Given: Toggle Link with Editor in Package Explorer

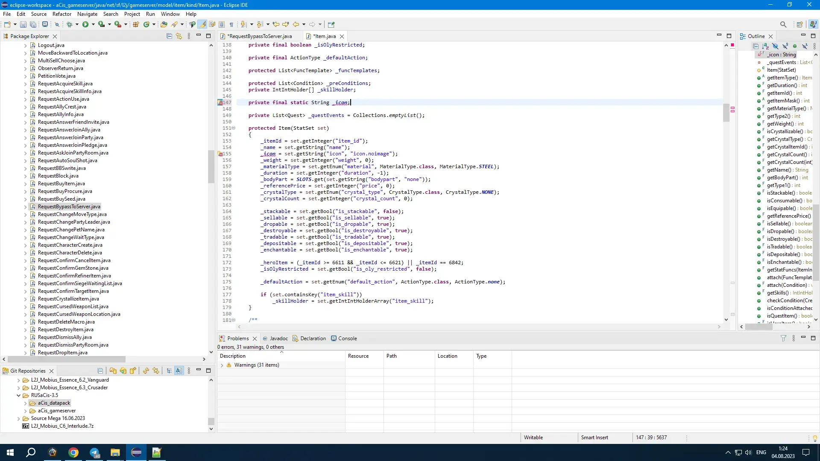Looking at the screenshot, I should pyautogui.click(x=179, y=36).
